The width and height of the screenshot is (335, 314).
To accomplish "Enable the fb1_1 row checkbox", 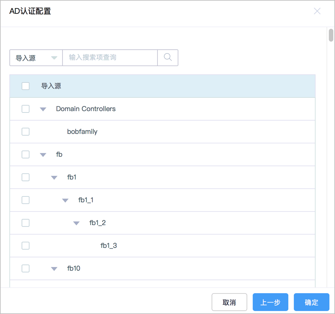I will [26, 200].
